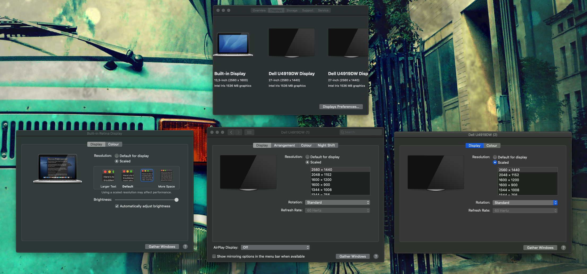Select 1600 × 1200 in Dell U4919DW (2) list
This screenshot has width=587, height=274.
click(528, 180)
